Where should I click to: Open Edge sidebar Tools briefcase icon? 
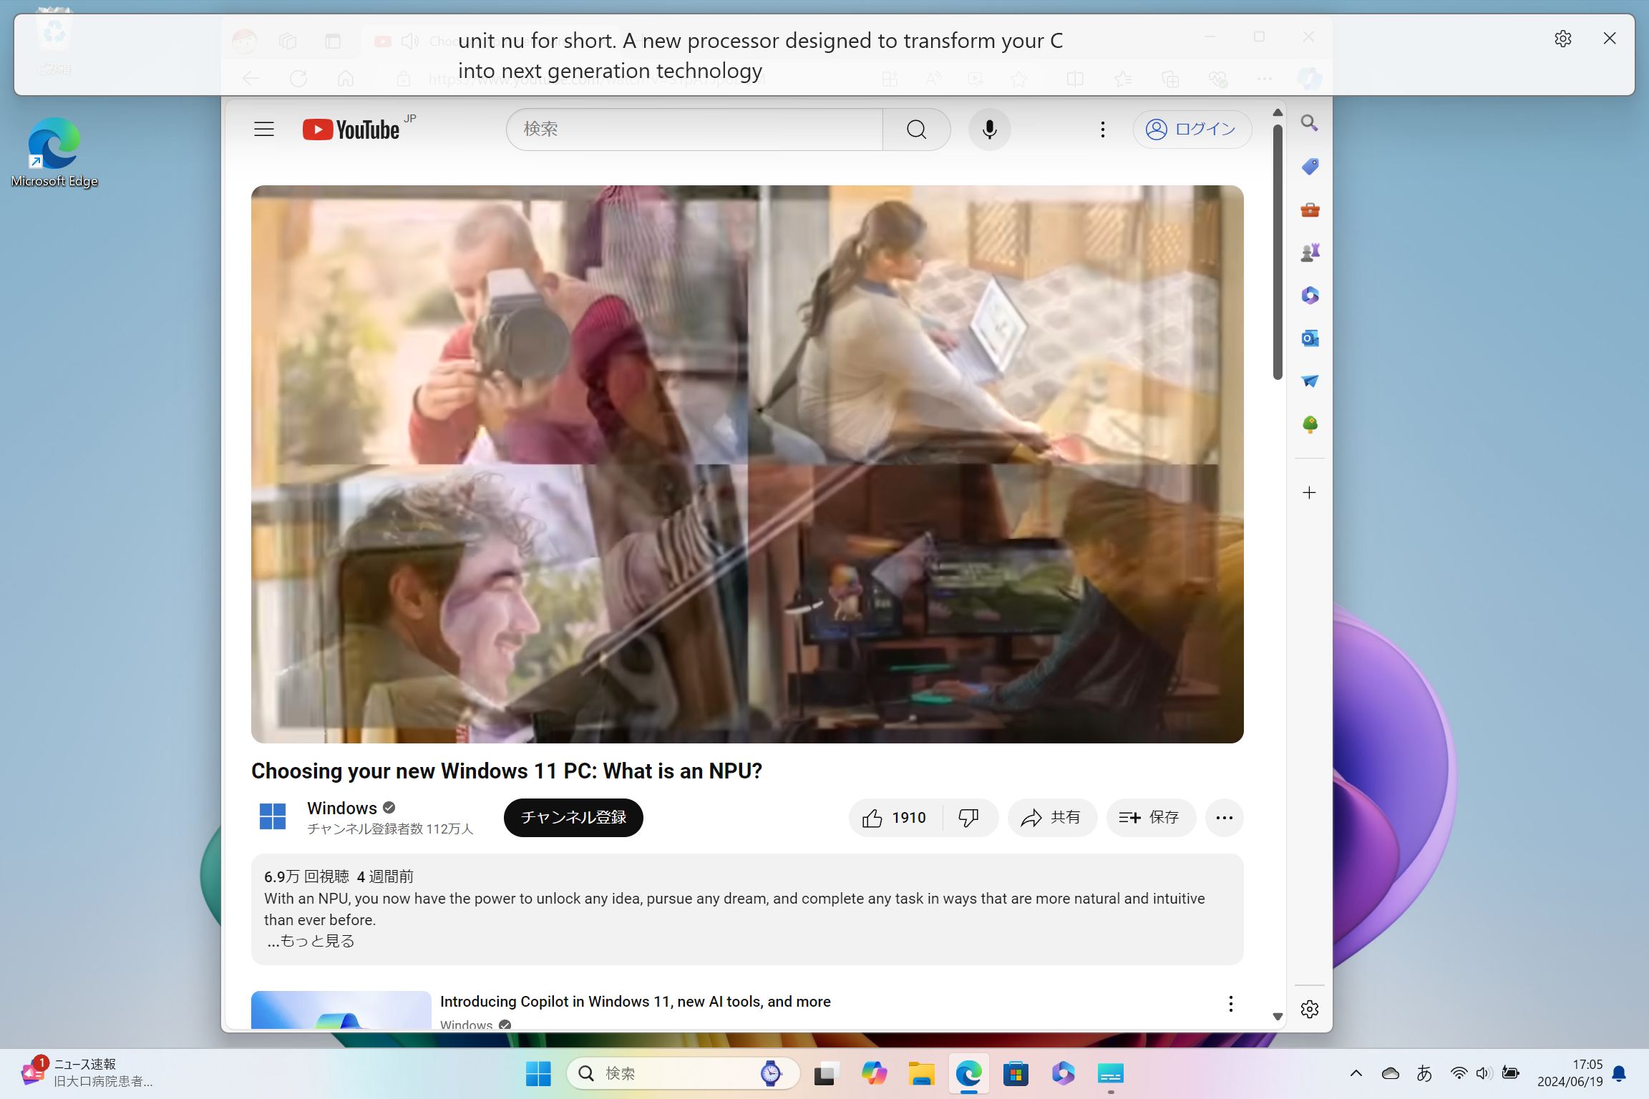1310,210
